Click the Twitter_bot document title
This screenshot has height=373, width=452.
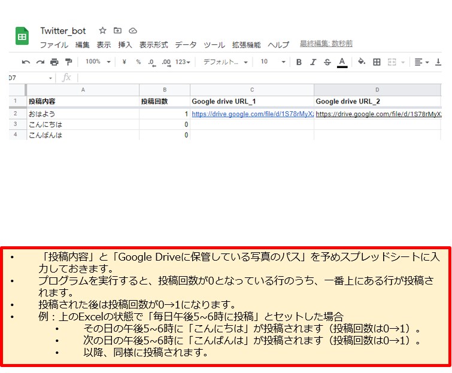63,31
